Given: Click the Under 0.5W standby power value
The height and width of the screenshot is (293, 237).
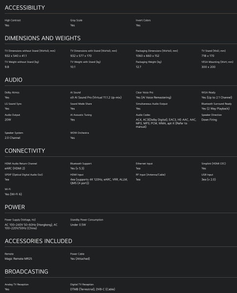Looking at the screenshot, I should [78, 225].
